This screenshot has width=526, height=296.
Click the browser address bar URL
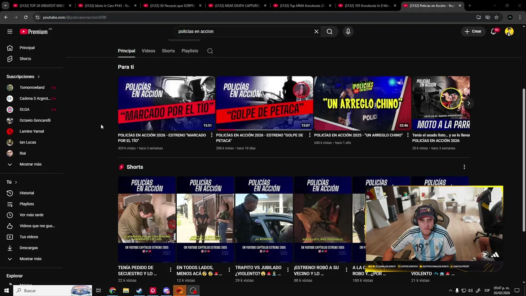point(74,17)
